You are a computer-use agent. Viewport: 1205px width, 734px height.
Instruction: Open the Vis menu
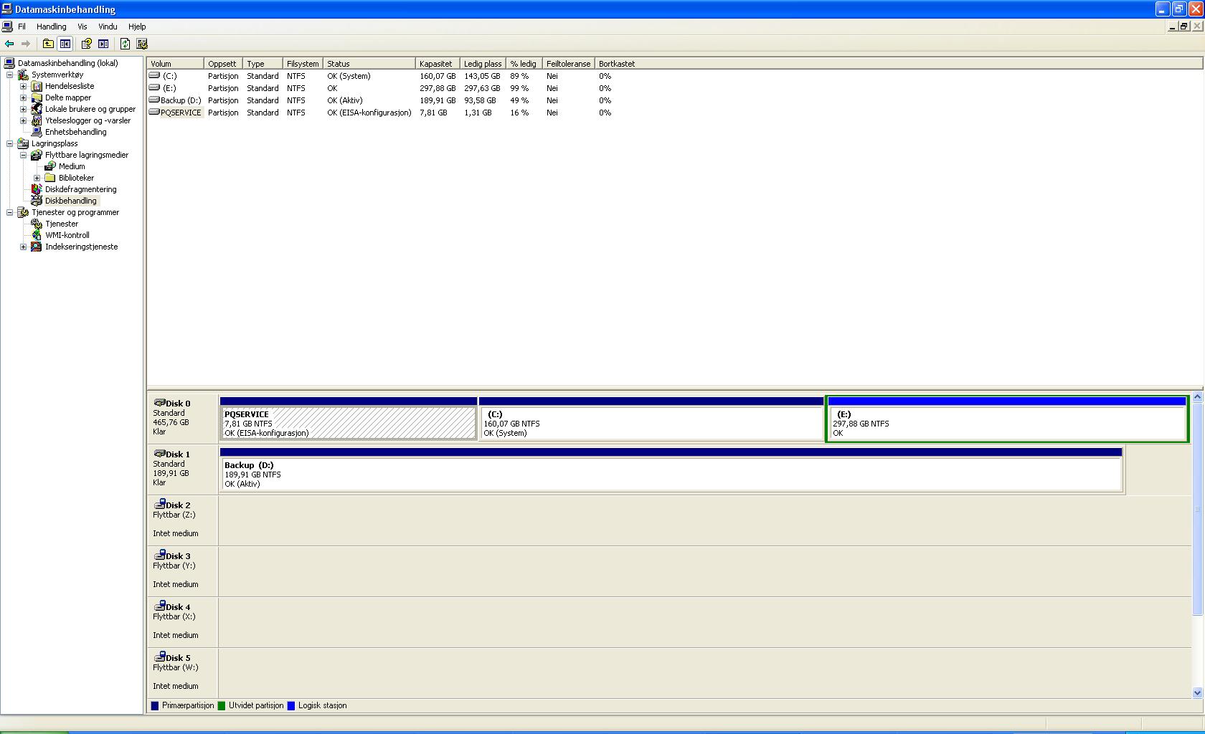coord(82,27)
